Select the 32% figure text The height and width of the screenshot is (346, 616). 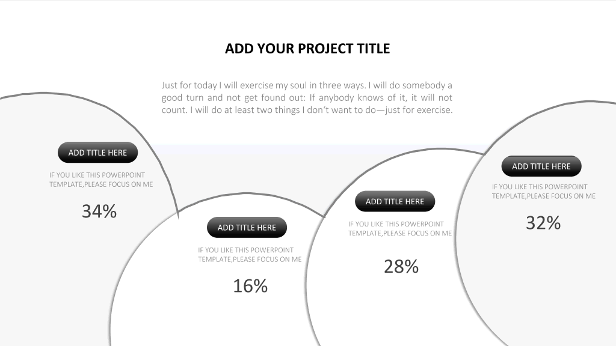[x=543, y=223]
